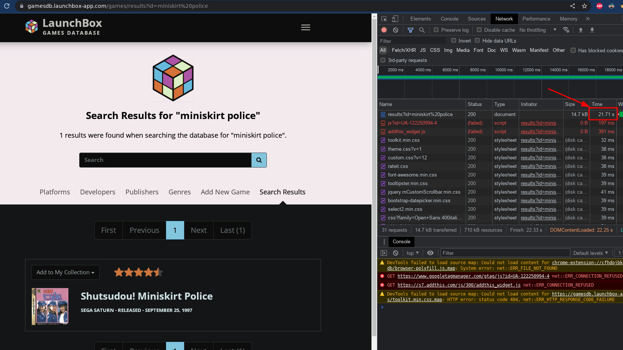This screenshot has width=623, height=350.
Task: Sort network requests by Time column
Action: coord(603,104)
